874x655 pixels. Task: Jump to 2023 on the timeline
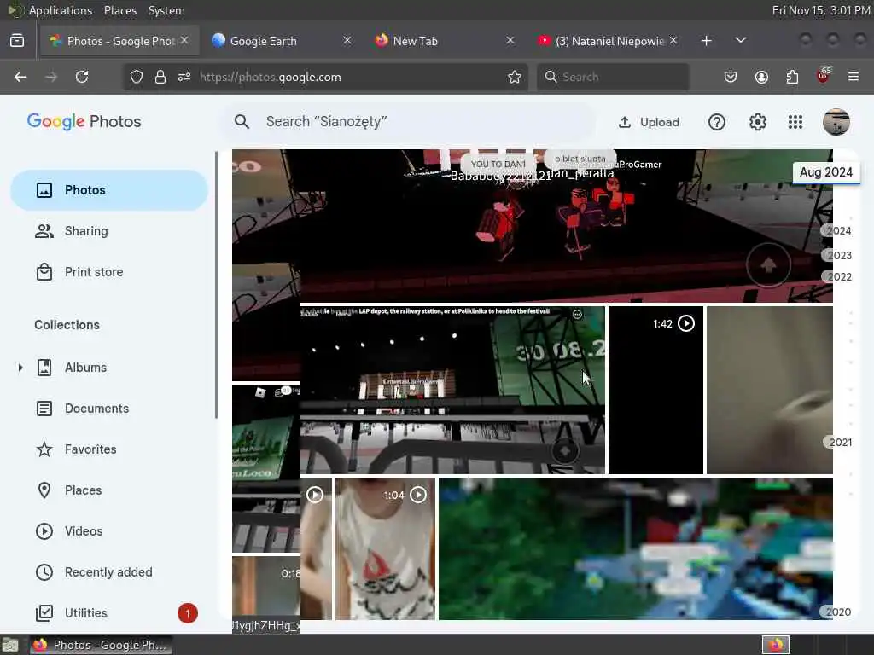tap(837, 255)
